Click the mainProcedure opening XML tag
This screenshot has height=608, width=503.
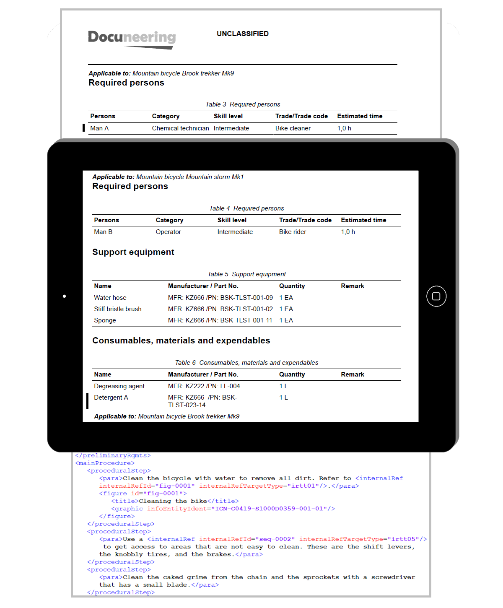(105, 463)
